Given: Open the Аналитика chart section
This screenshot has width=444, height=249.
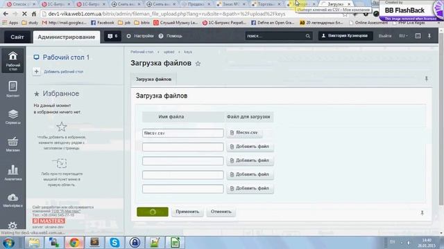Looking at the screenshot, I should (x=12, y=172).
